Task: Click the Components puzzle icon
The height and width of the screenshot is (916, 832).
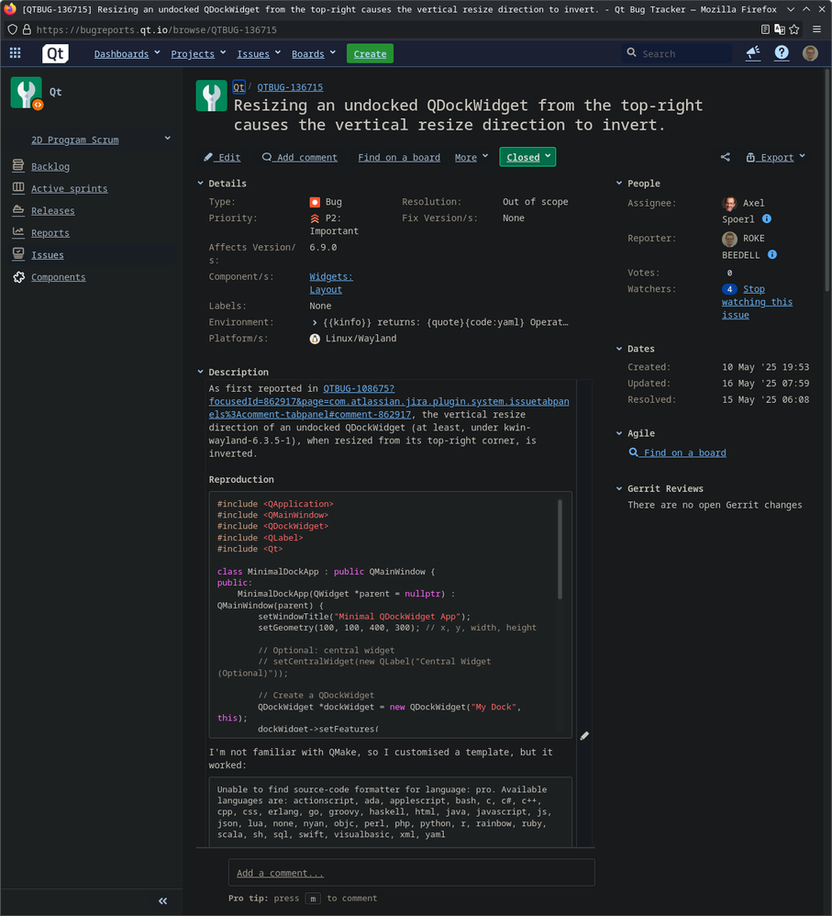Action: tap(18, 276)
